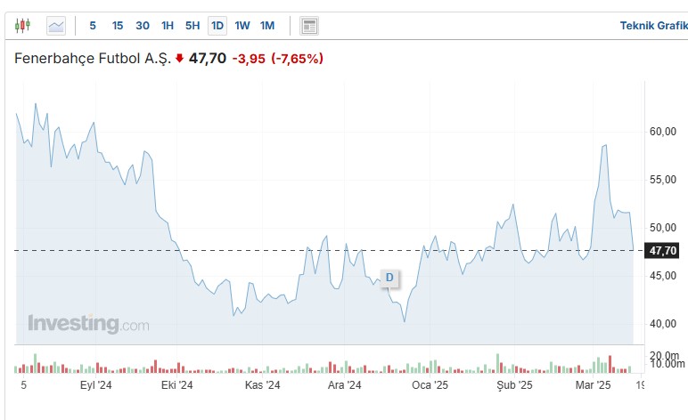This screenshot has width=688, height=420.
Task: Click the 60,00 price axis label
Action: [662, 132]
